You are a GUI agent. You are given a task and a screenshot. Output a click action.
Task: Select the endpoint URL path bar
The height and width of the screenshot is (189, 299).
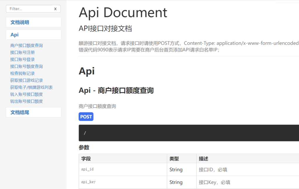tap(189, 133)
